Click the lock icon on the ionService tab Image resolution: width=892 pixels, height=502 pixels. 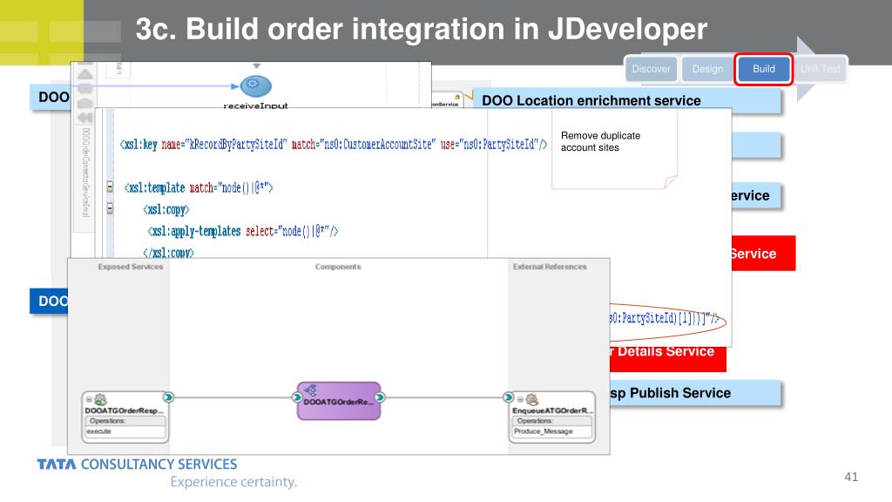coord(456,98)
